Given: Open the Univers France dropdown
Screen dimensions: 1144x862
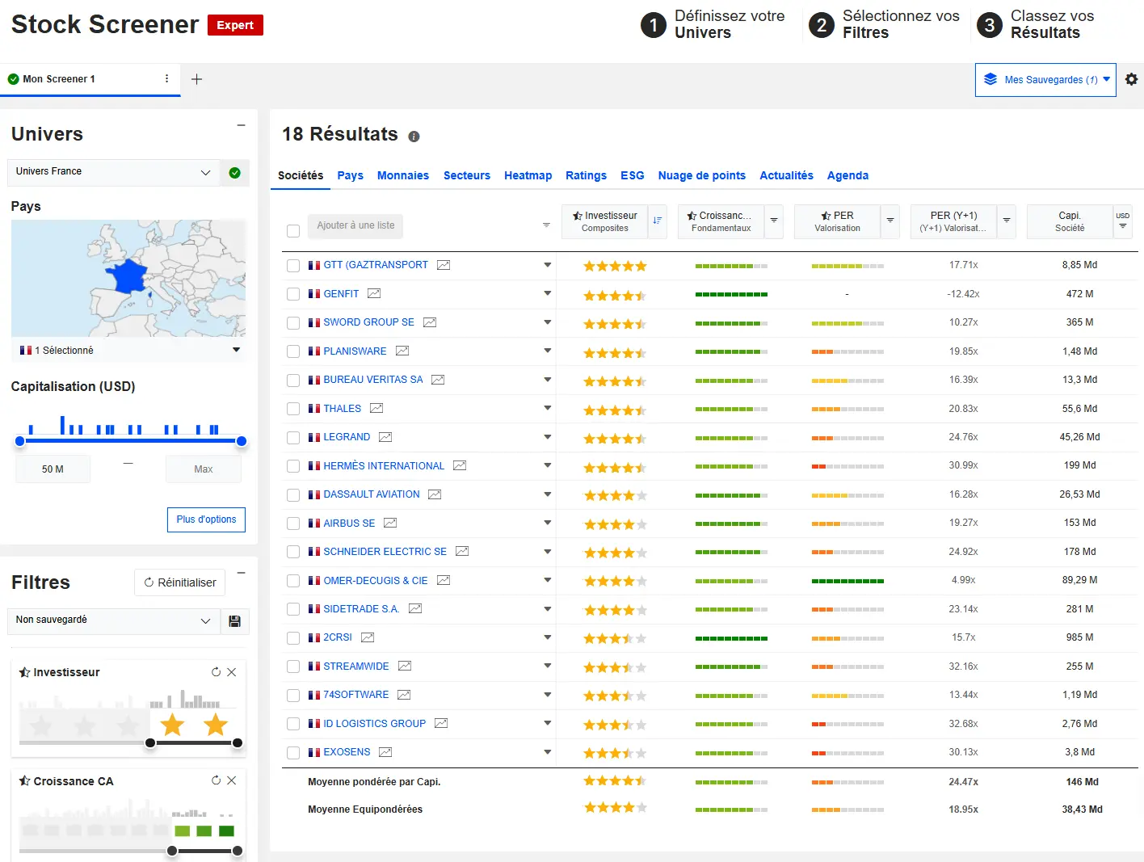Looking at the screenshot, I should (x=113, y=172).
